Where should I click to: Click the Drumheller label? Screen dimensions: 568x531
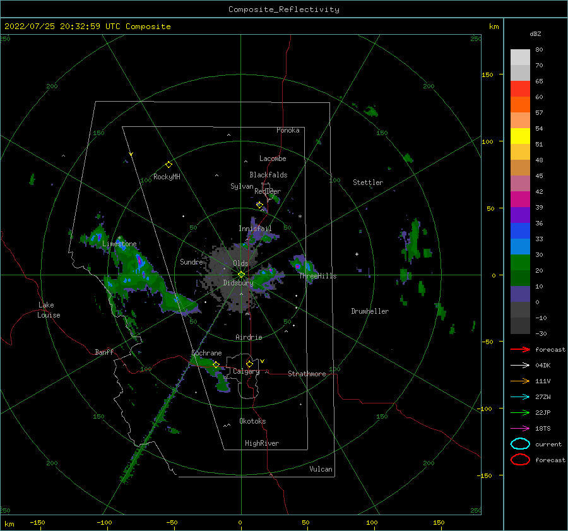coord(370,311)
